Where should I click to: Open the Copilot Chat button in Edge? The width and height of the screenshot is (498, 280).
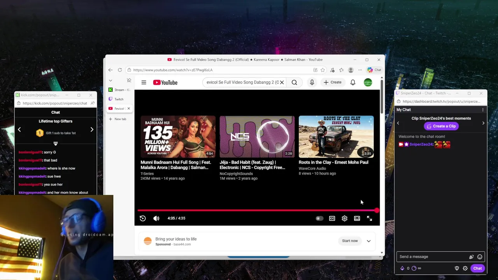point(374,70)
